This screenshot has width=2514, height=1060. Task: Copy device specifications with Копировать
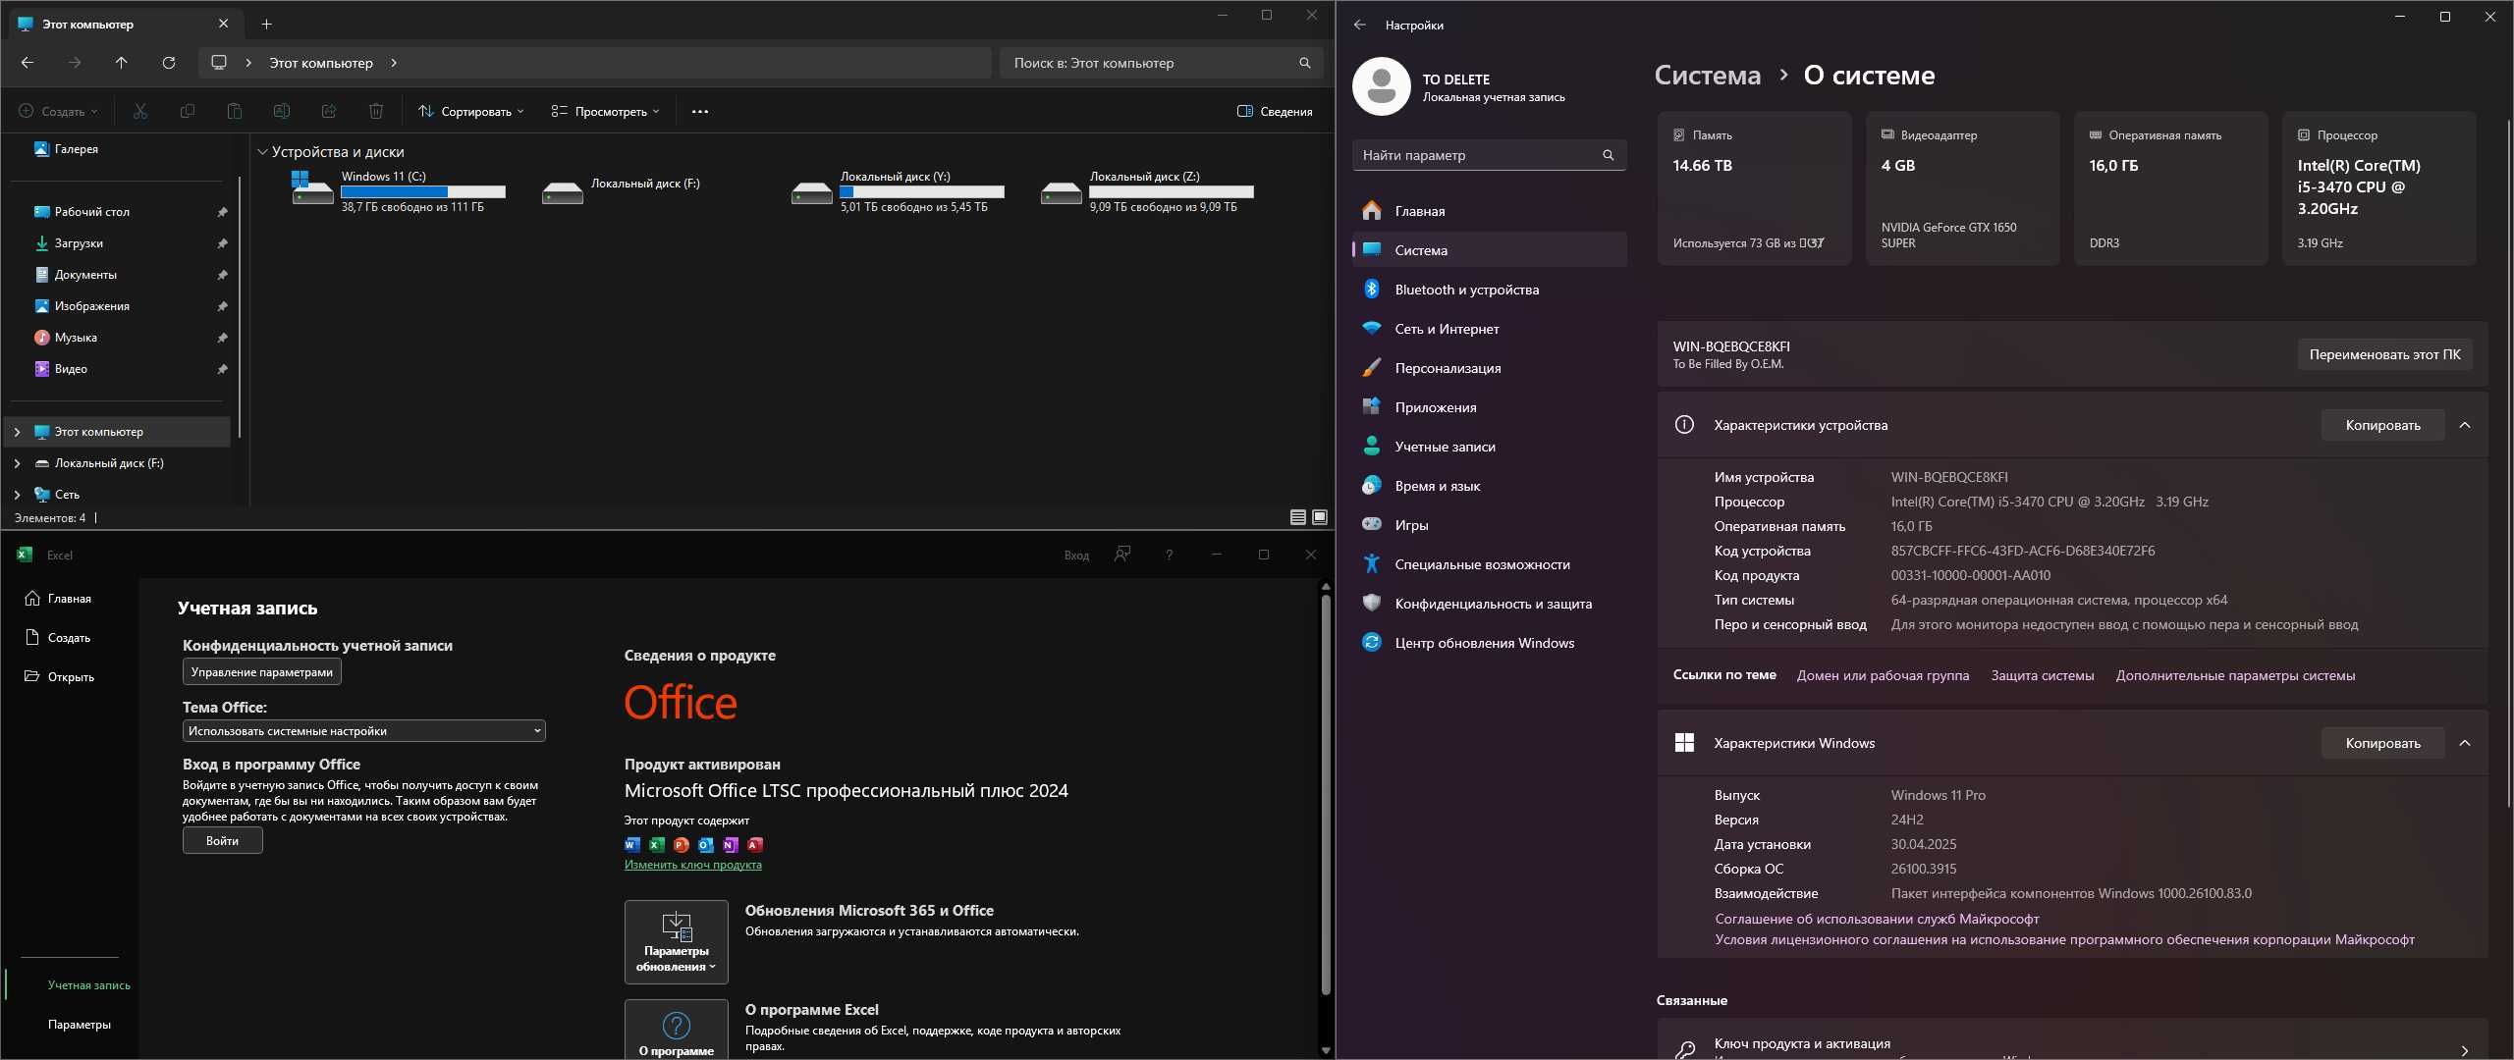coord(2382,425)
